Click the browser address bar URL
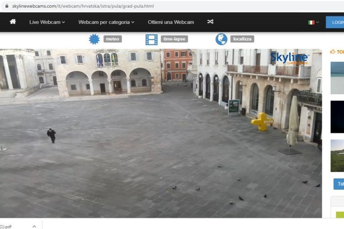 pyautogui.click(x=83, y=6)
